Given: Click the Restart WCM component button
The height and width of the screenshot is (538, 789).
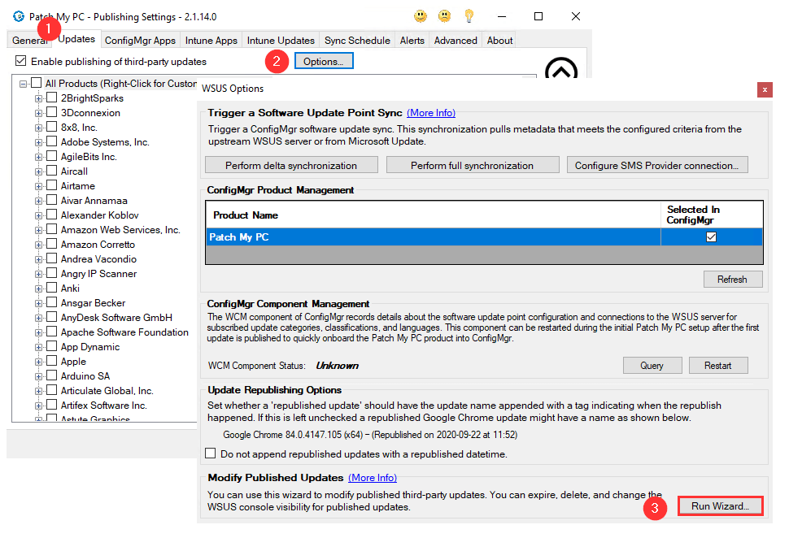Looking at the screenshot, I should click(x=718, y=366).
